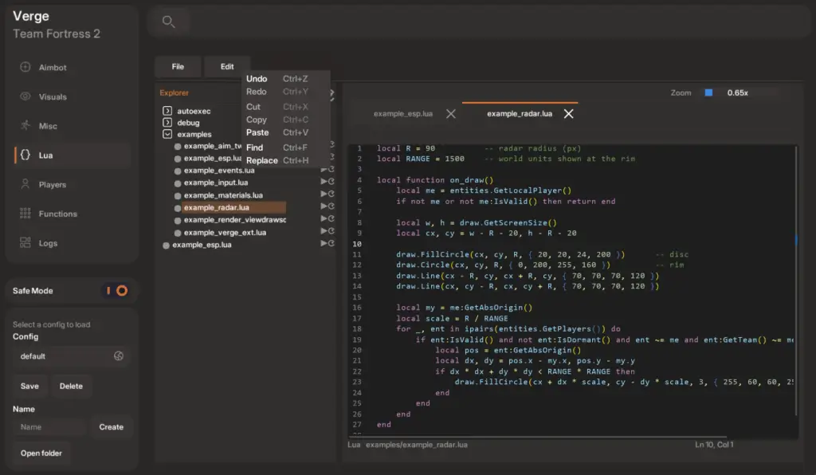Select example_aim_tw file in the Explorer
Viewport: 816px width, 475px height.
point(212,146)
